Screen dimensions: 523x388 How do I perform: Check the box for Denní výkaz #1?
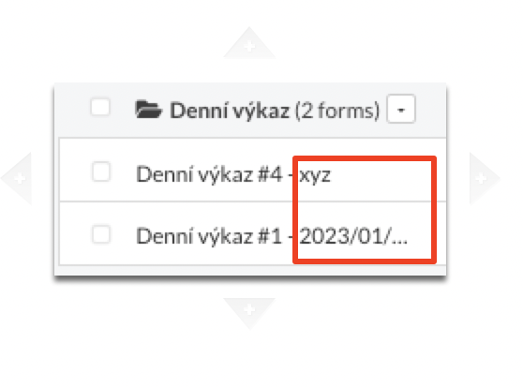(101, 234)
